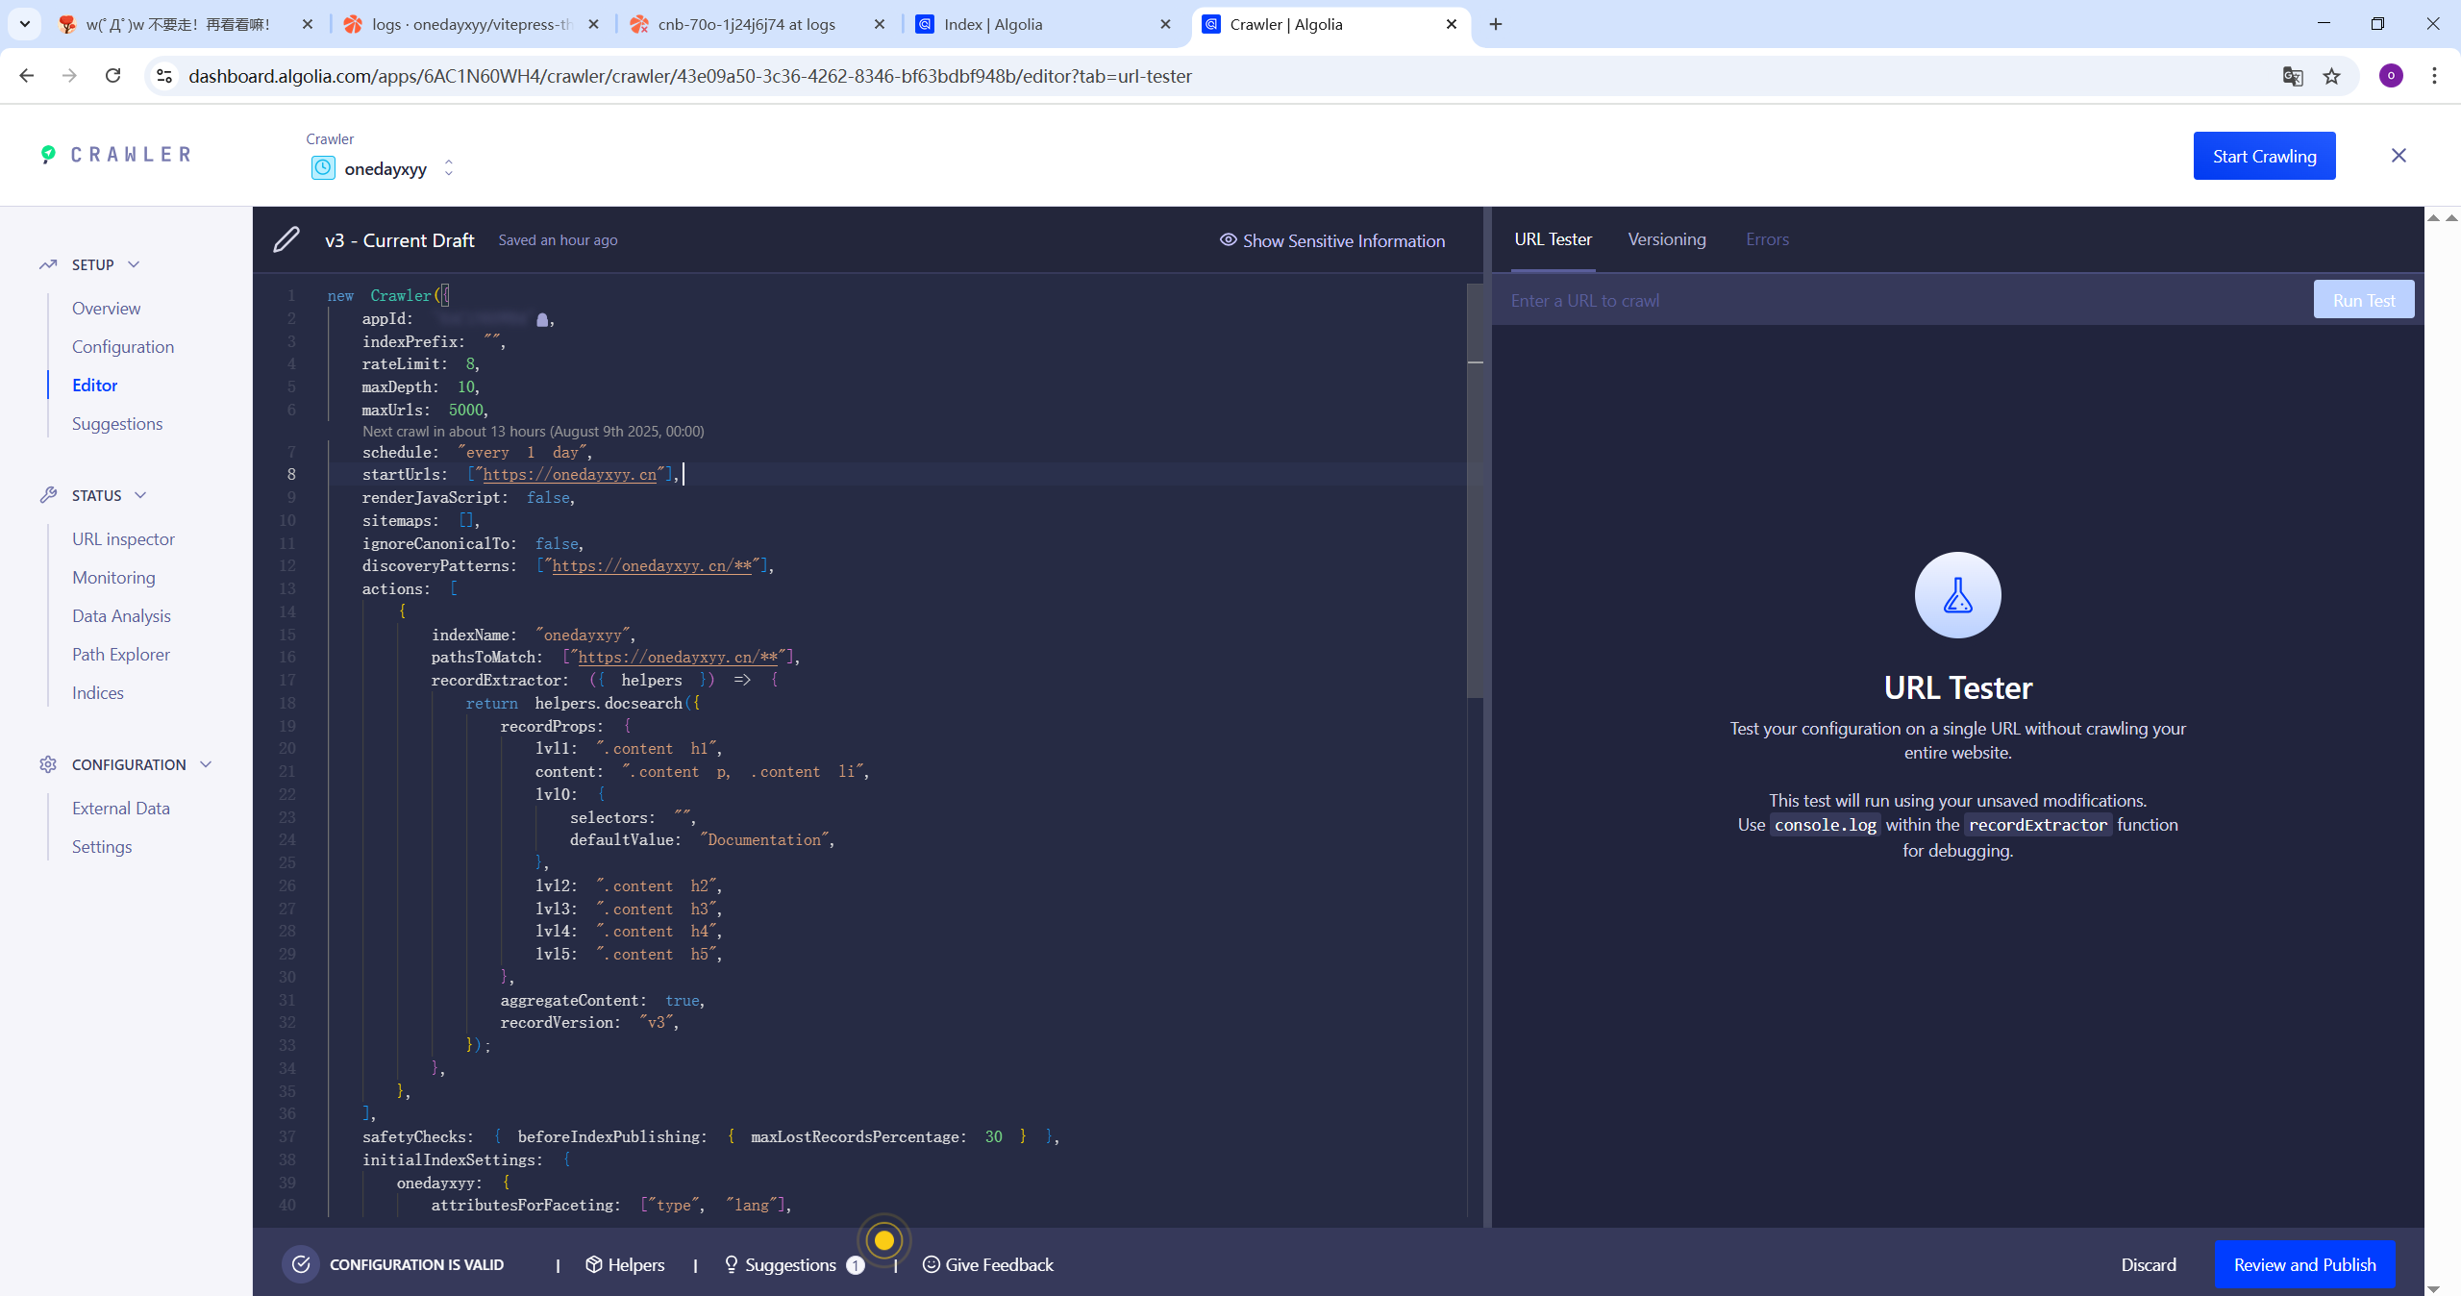Open the tab search dropdown arrow
This screenshot has width=2461, height=1296.
(24, 24)
